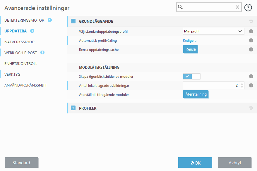The image size is (257, 171).
Task: Click info icon for Rensa uppdateringscache
Action: pyautogui.click(x=251, y=50)
